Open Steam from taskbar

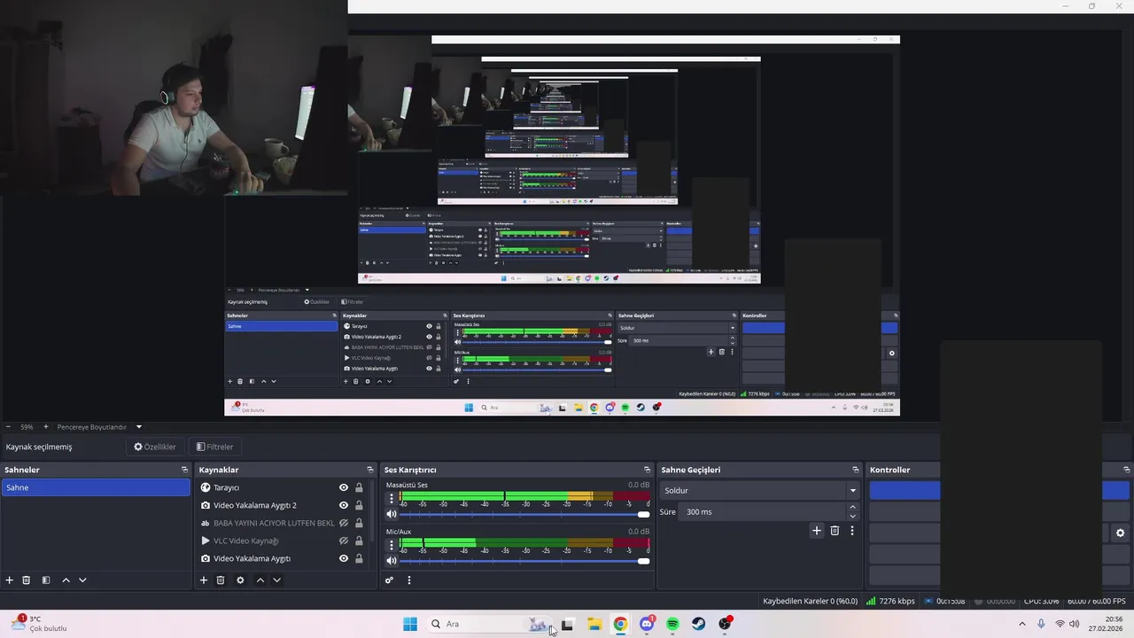click(x=699, y=624)
